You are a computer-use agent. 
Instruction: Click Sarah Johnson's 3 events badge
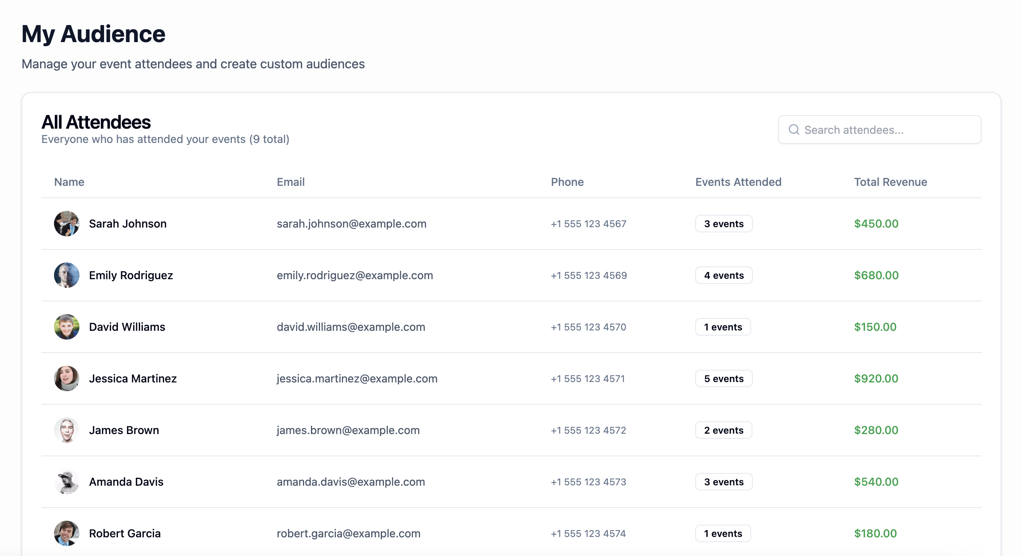coord(723,224)
